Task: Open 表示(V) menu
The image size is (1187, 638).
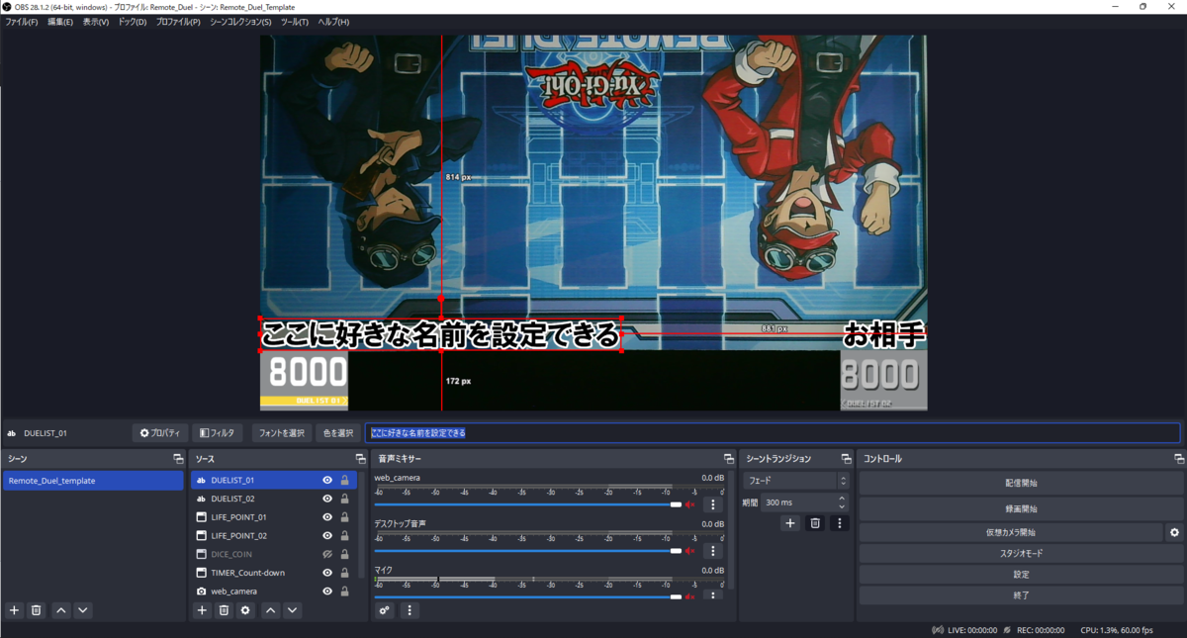Action: [96, 22]
